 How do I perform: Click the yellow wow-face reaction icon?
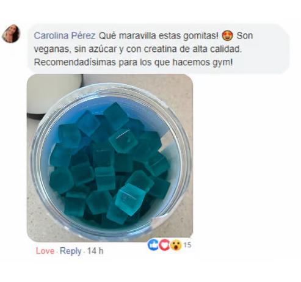pos(176,245)
